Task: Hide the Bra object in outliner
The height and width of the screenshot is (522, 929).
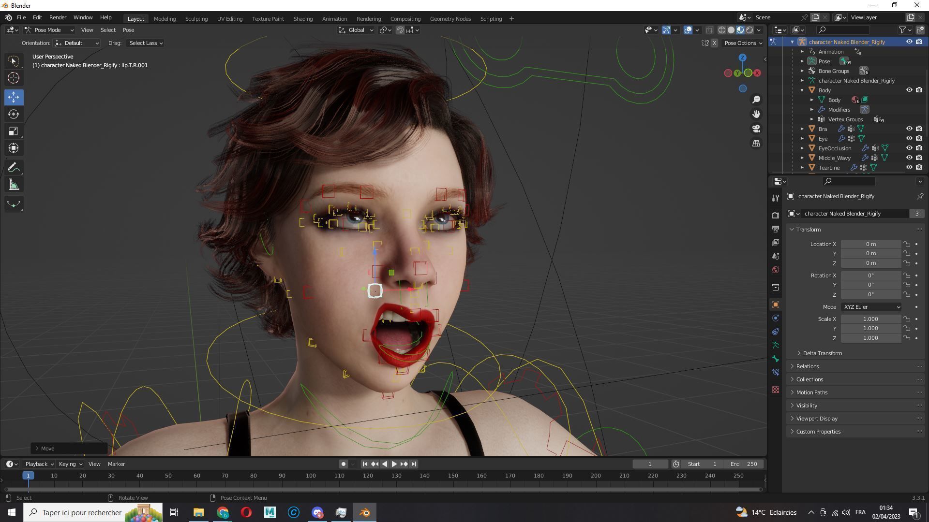Action: coord(909,129)
